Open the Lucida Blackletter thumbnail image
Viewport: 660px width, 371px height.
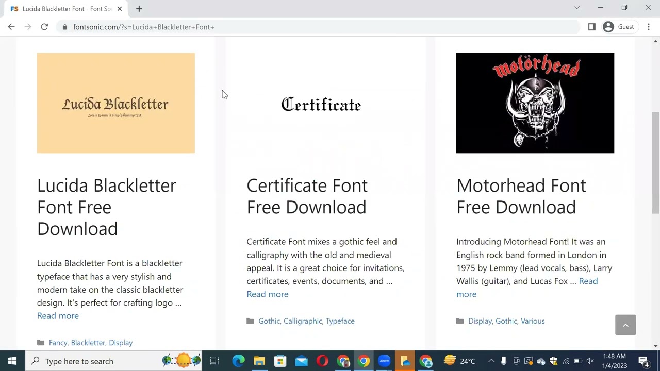(116, 103)
